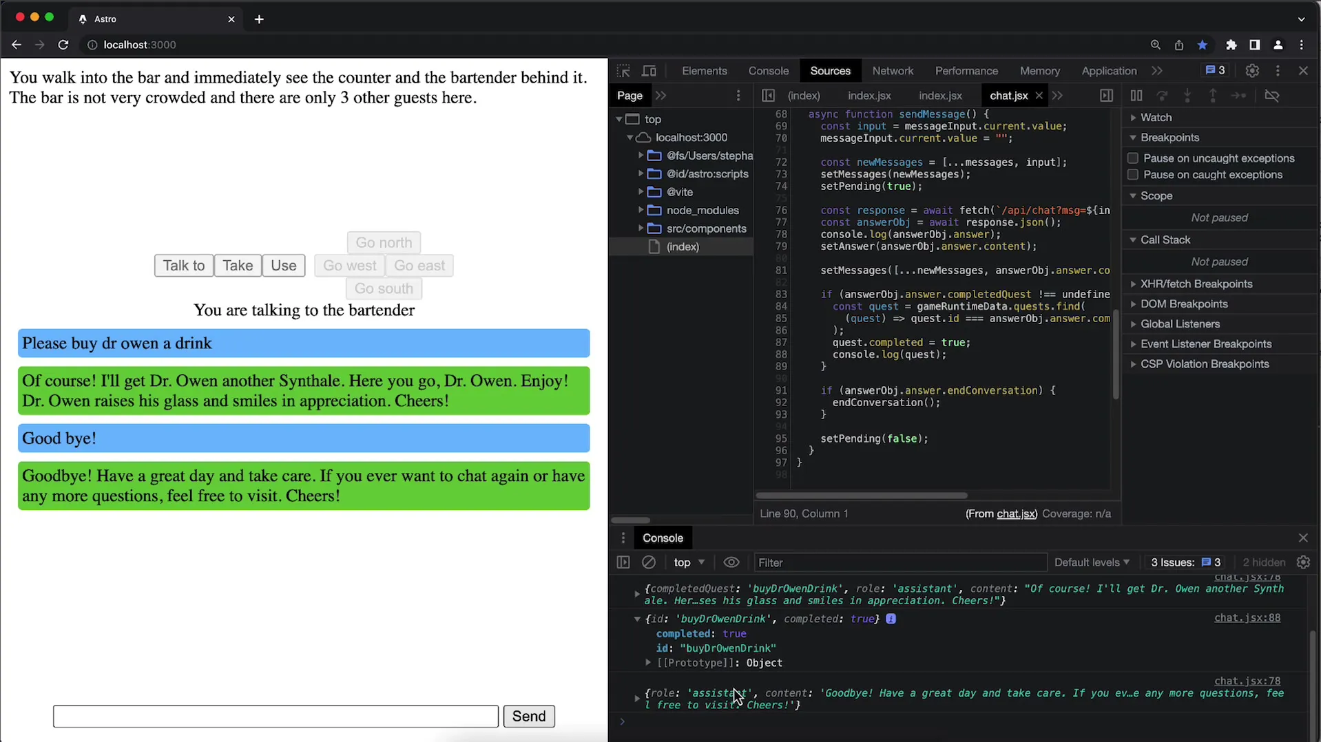Open the Default levels dropdown
Screen dimensions: 1321x742
(x=1092, y=562)
